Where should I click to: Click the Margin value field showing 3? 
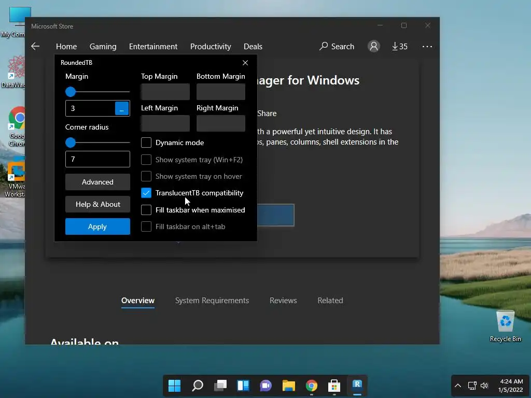coord(90,108)
